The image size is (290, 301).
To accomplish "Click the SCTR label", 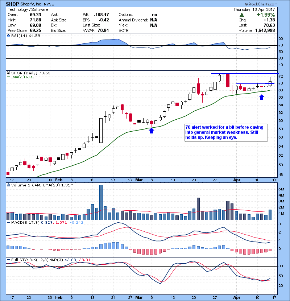I will coord(124,30).
